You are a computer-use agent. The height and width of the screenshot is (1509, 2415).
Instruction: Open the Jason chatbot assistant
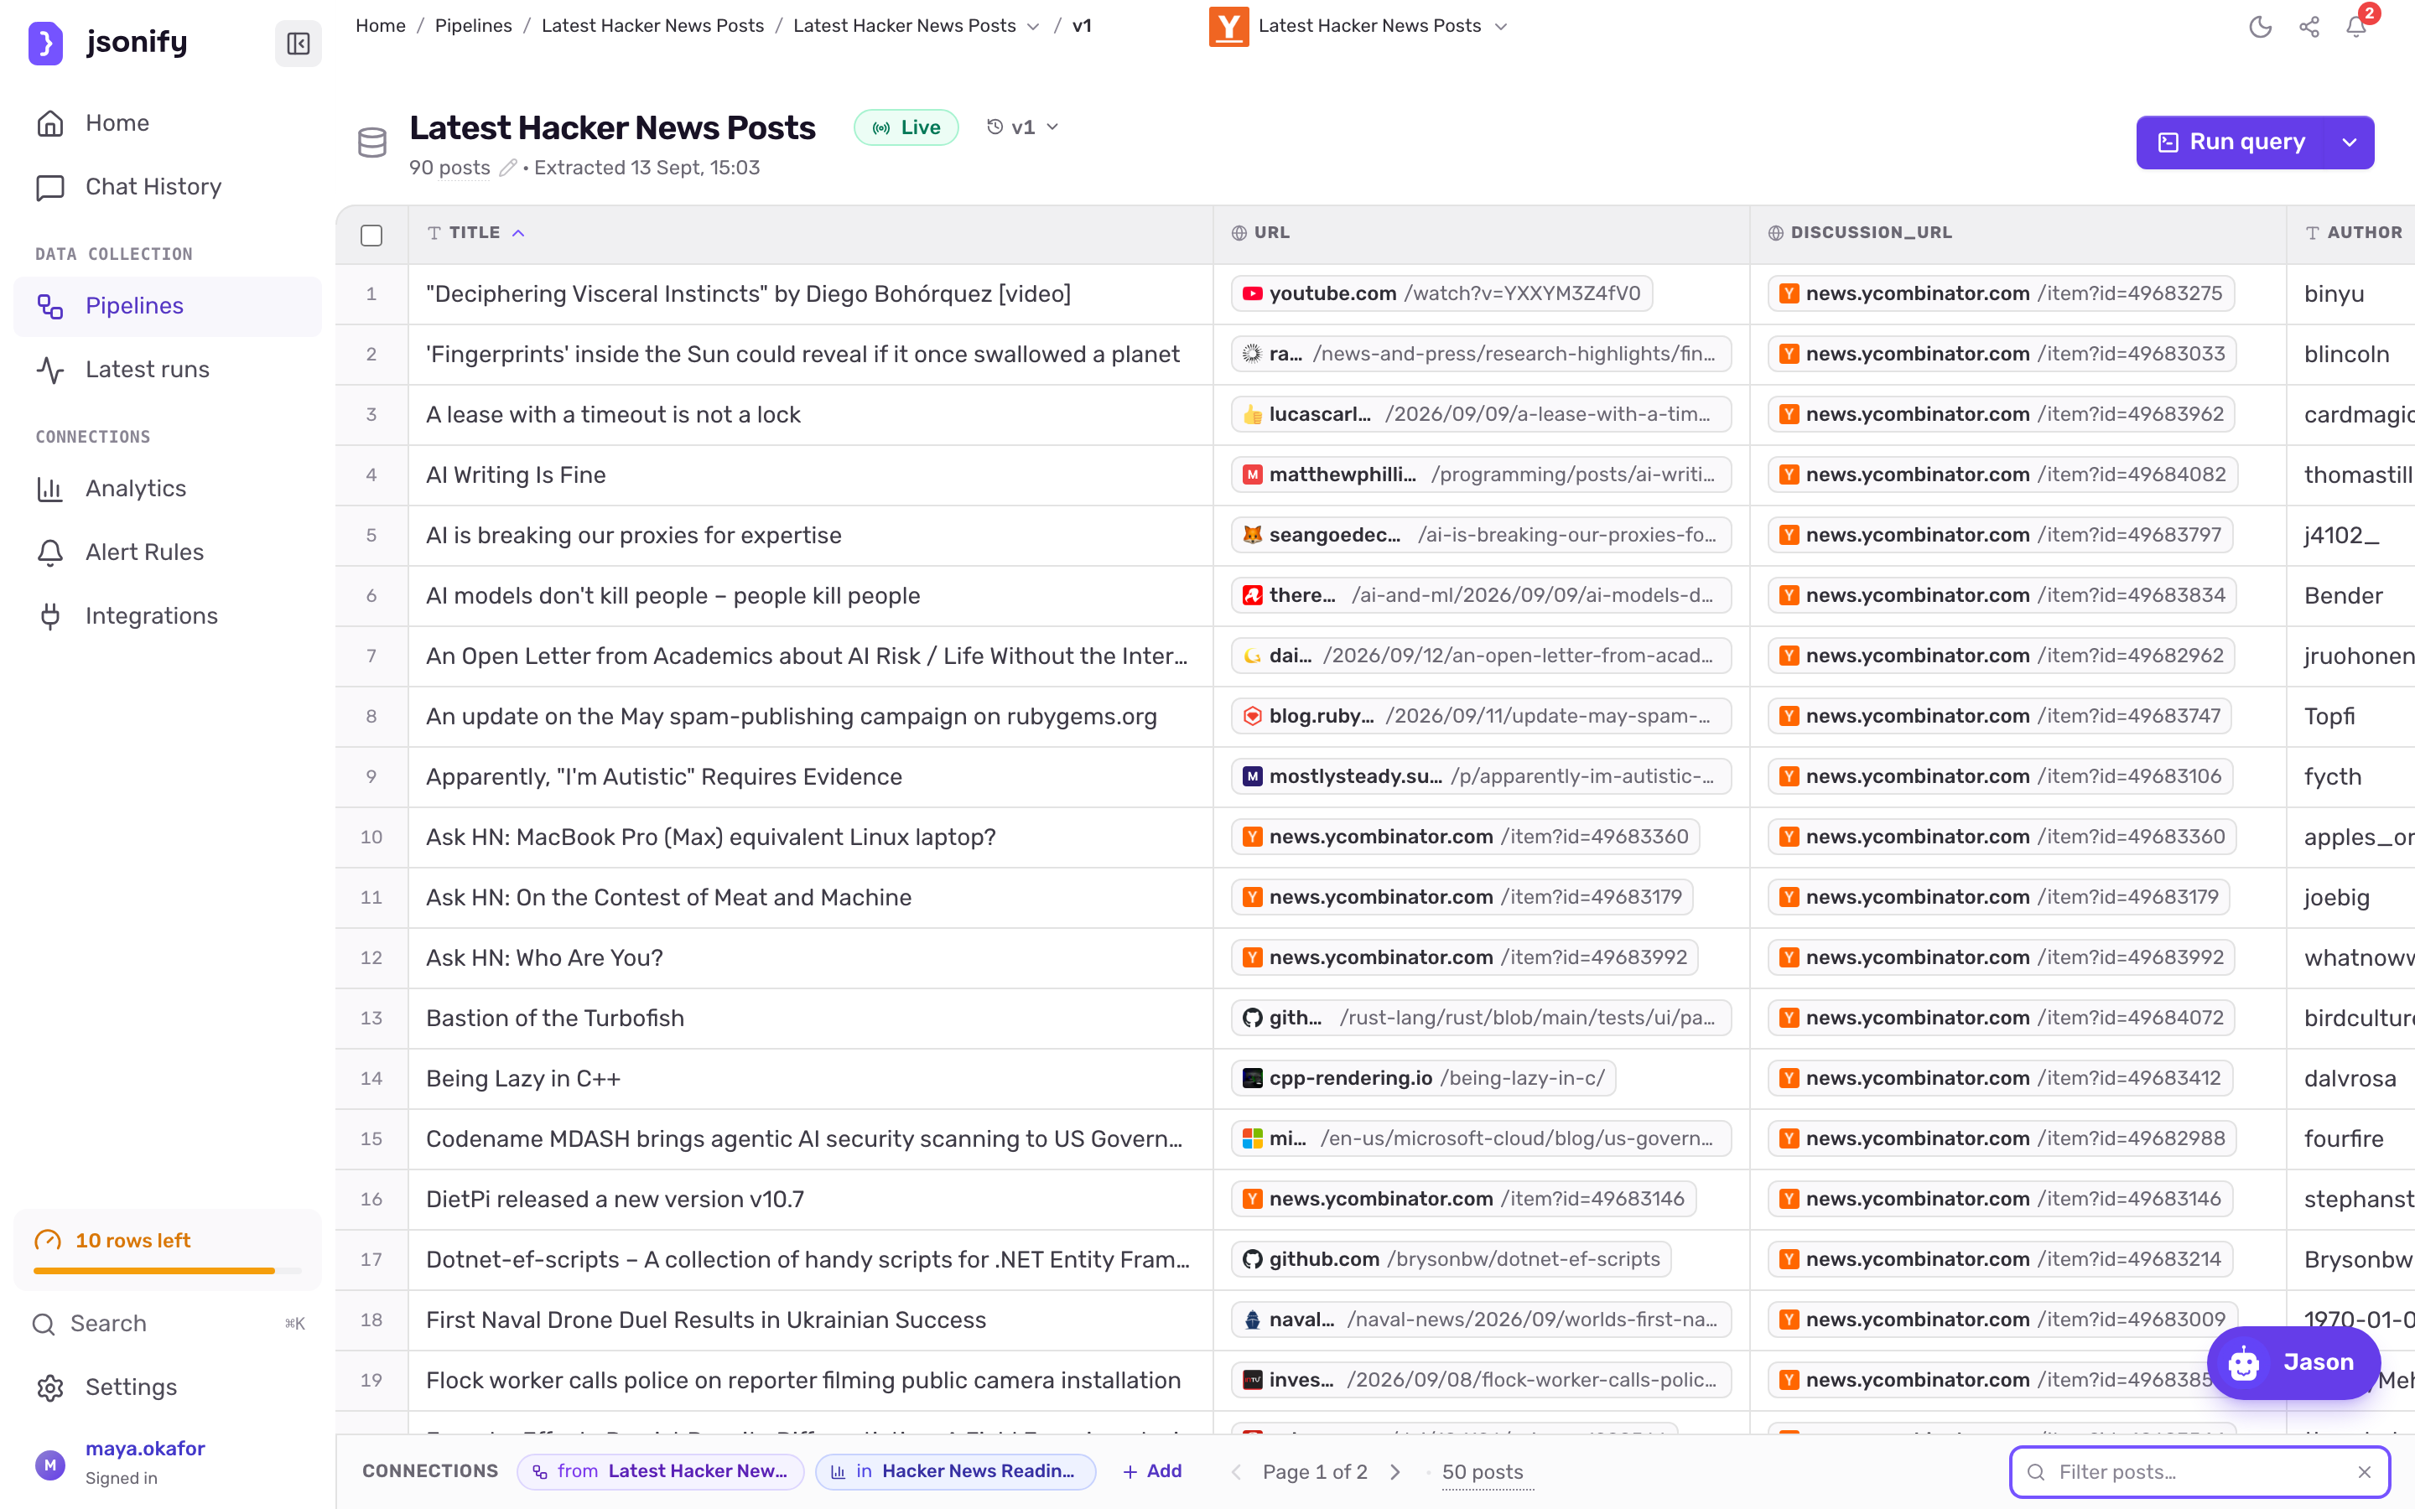pos(2294,1361)
